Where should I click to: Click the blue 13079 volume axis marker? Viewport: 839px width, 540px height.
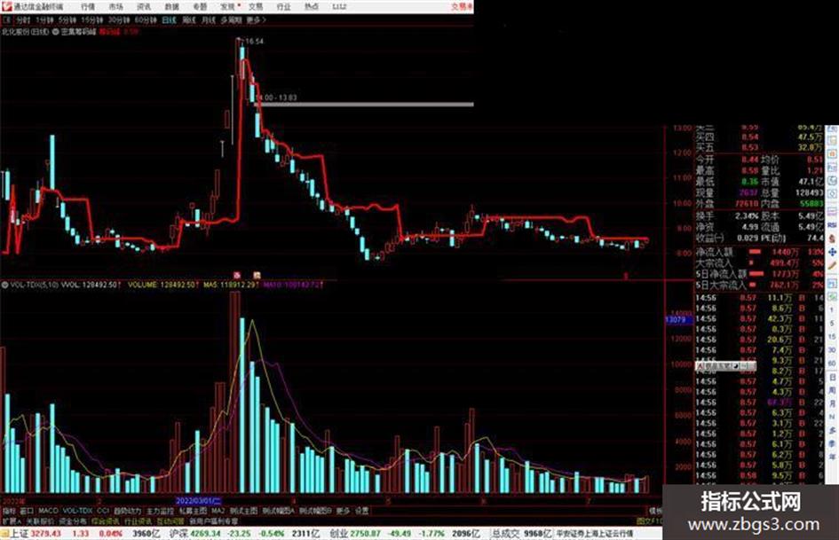pyautogui.click(x=678, y=319)
